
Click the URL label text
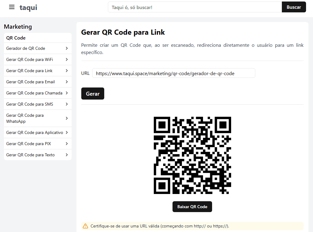[x=86, y=73]
